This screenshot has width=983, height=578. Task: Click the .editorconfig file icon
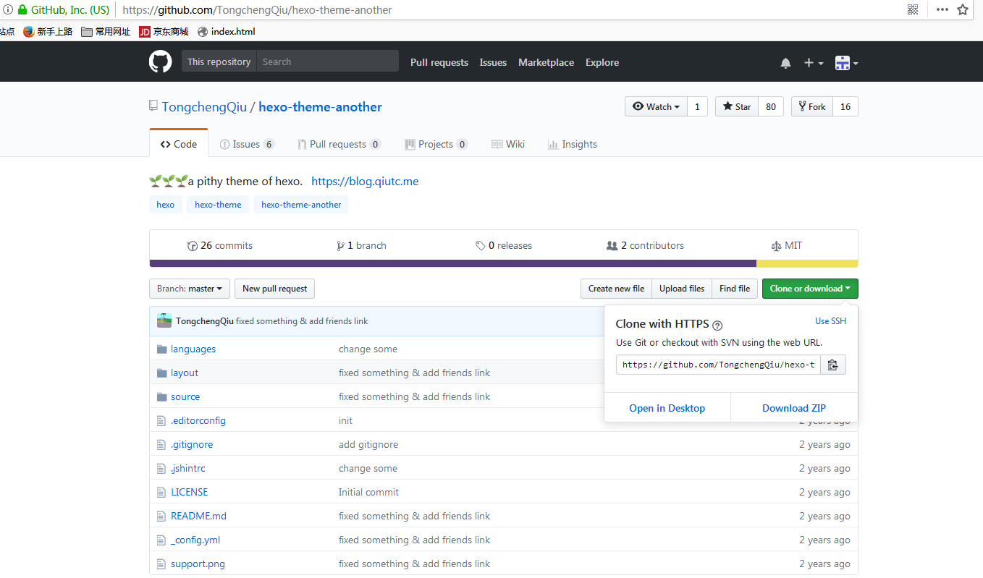[161, 420]
